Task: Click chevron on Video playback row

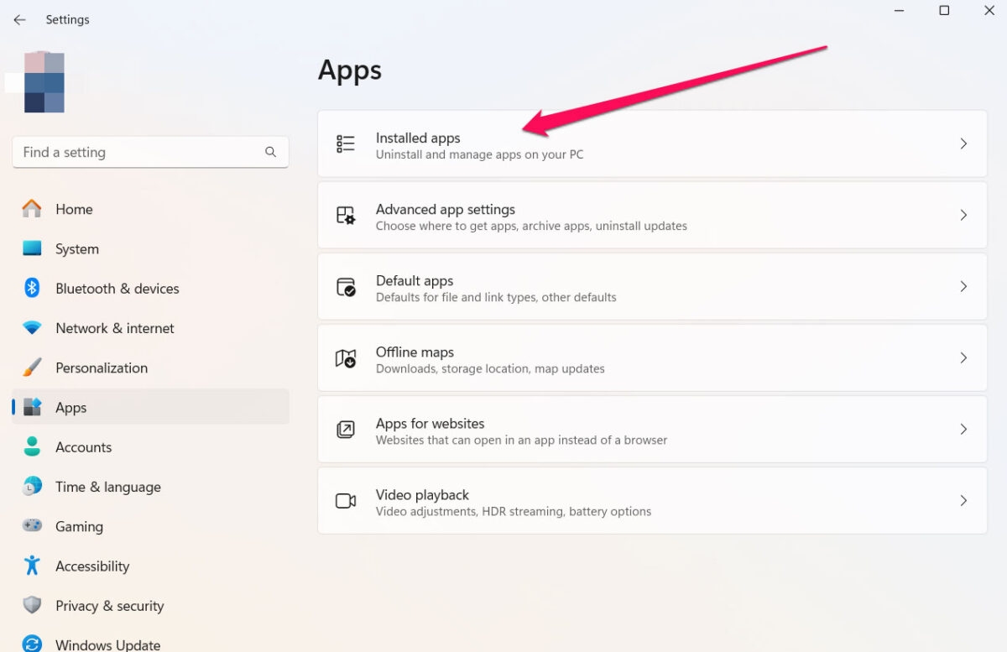Action: 963,501
